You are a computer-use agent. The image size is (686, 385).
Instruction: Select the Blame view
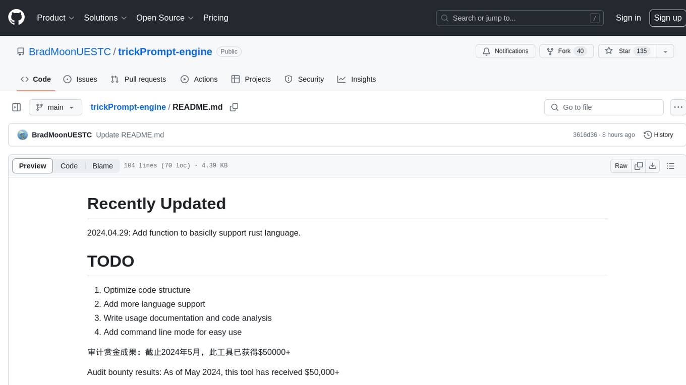(x=102, y=166)
